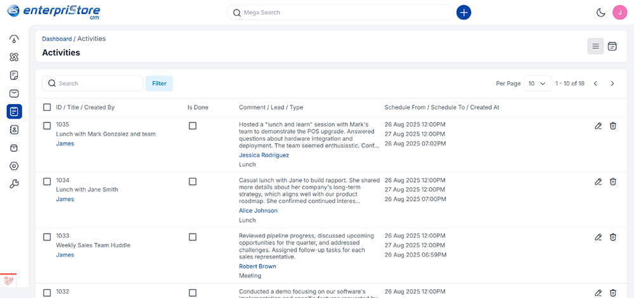Click the 1 - 10 of 18 pagination text
634x298 pixels.
tap(570, 83)
